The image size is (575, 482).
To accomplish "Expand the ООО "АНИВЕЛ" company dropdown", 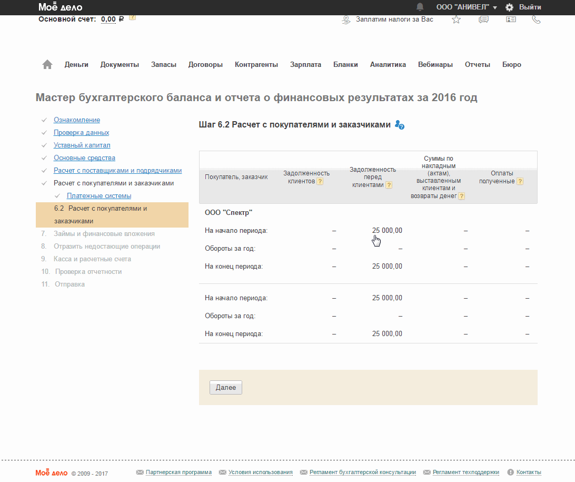I will point(467,7).
